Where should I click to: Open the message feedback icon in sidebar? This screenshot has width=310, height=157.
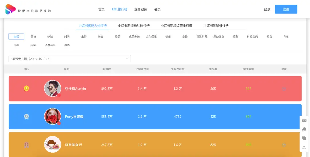[x=304, y=138]
